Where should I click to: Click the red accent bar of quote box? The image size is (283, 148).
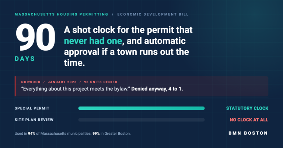[x=15, y=86]
